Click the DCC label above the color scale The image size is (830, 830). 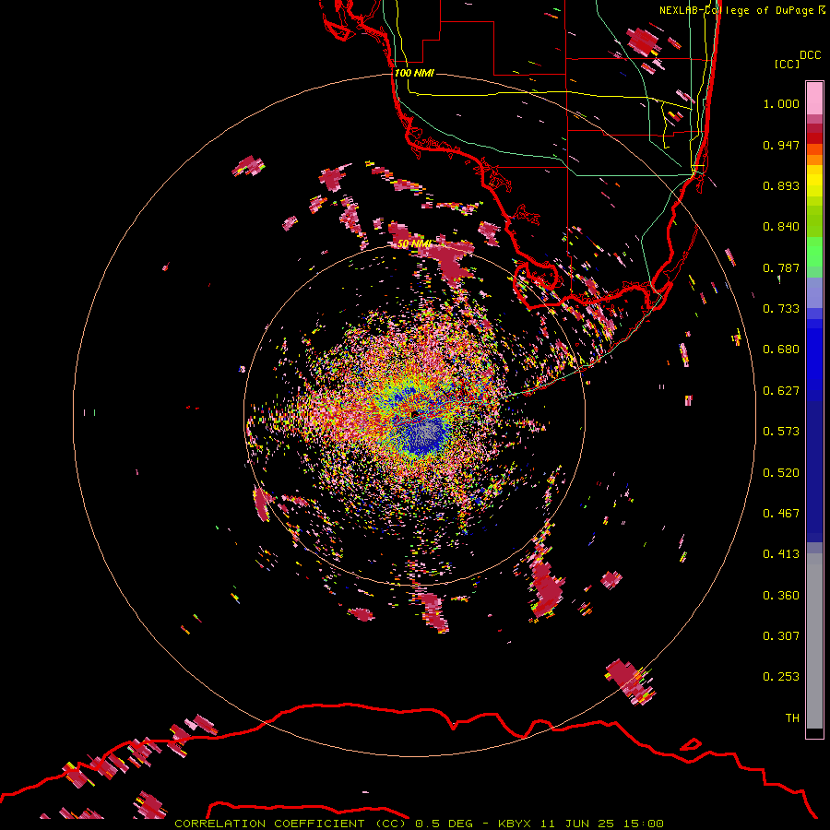[x=810, y=55]
